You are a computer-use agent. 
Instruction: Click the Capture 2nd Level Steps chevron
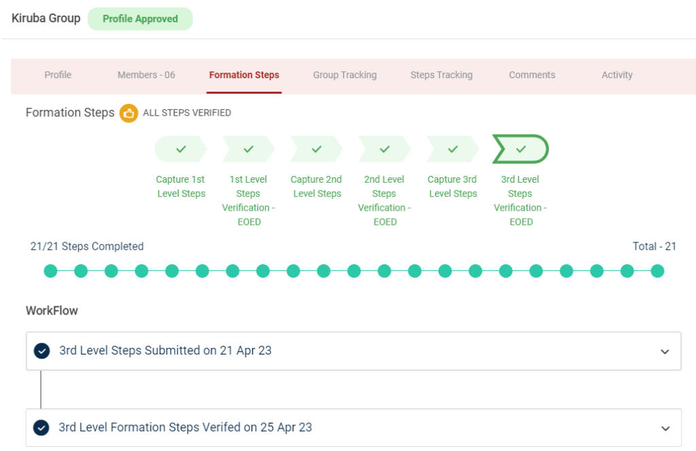pyautogui.click(x=316, y=149)
